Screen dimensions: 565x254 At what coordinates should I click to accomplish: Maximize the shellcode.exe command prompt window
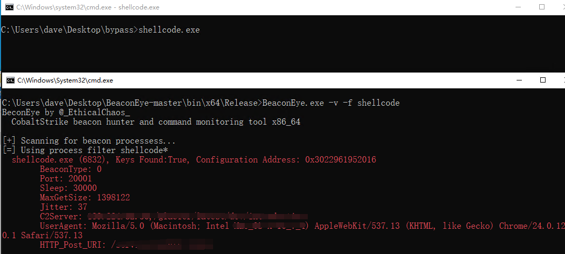pos(541,7)
